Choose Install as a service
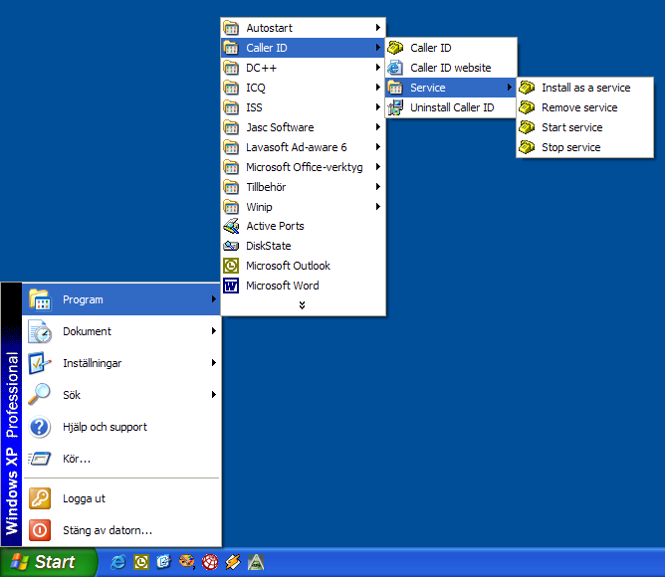The image size is (665, 577). click(584, 88)
